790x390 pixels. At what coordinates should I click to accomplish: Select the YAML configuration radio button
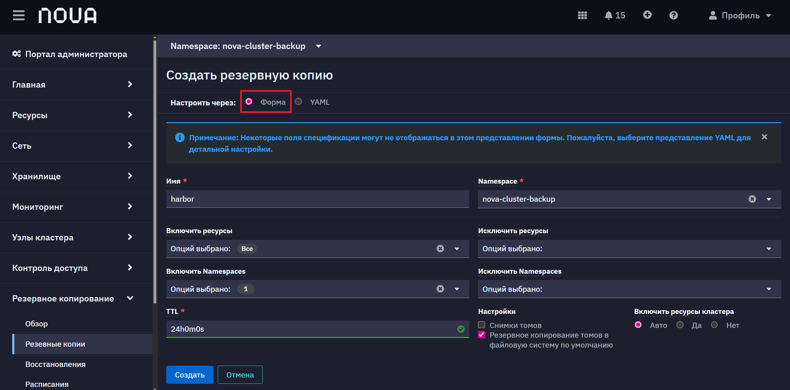(x=299, y=102)
